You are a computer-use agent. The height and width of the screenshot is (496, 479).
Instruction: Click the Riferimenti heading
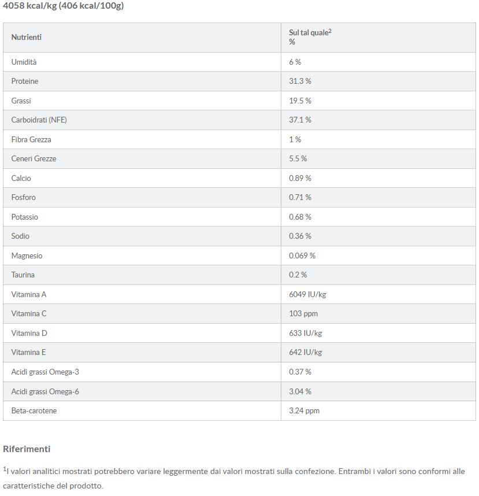coord(27,449)
